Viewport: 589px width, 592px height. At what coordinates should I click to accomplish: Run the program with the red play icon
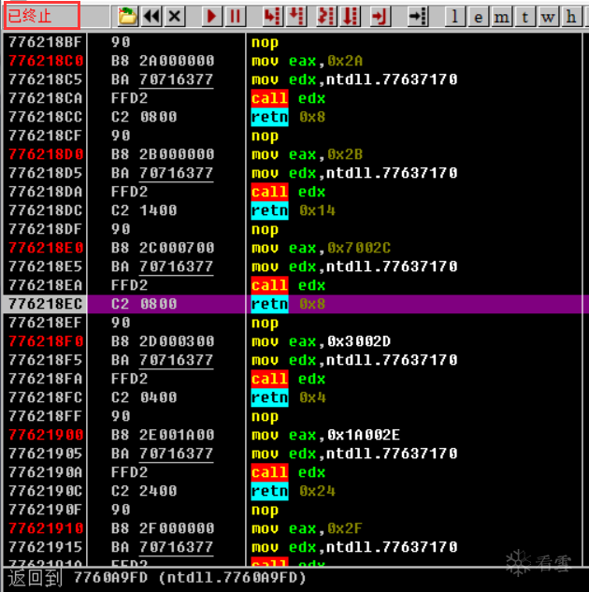point(211,17)
